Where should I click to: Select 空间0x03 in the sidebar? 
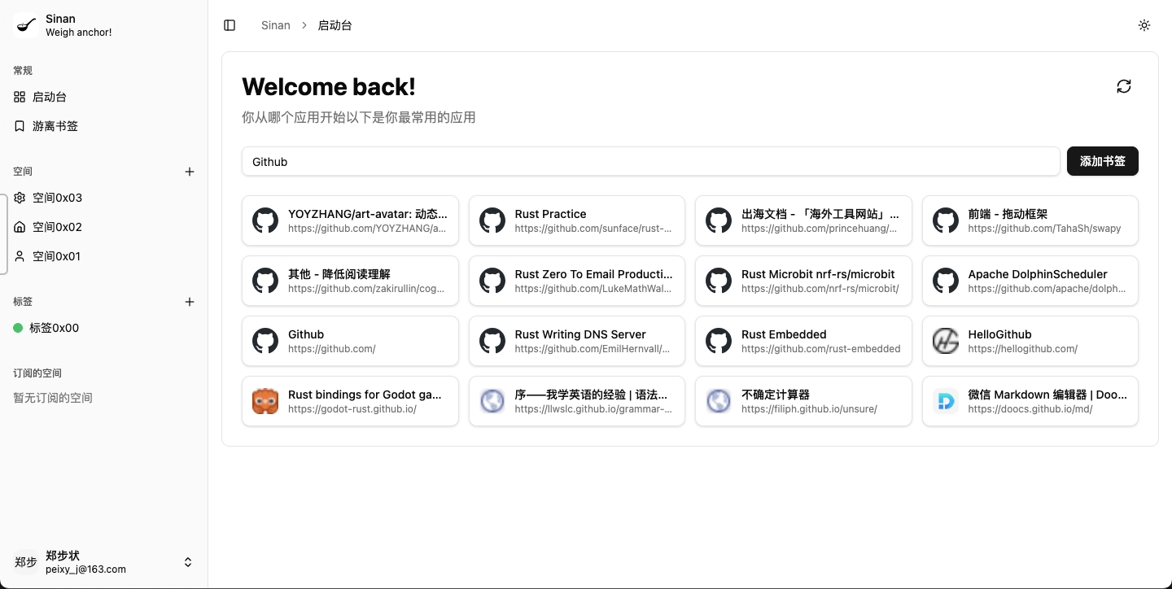coord(104,198)
